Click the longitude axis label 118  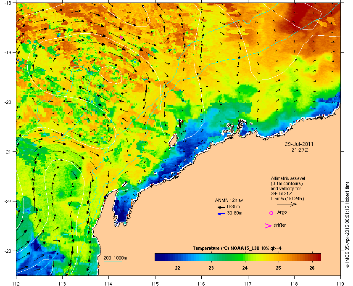(294, 283)
